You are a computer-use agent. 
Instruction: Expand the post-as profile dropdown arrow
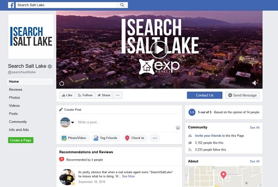click(73, 122)
